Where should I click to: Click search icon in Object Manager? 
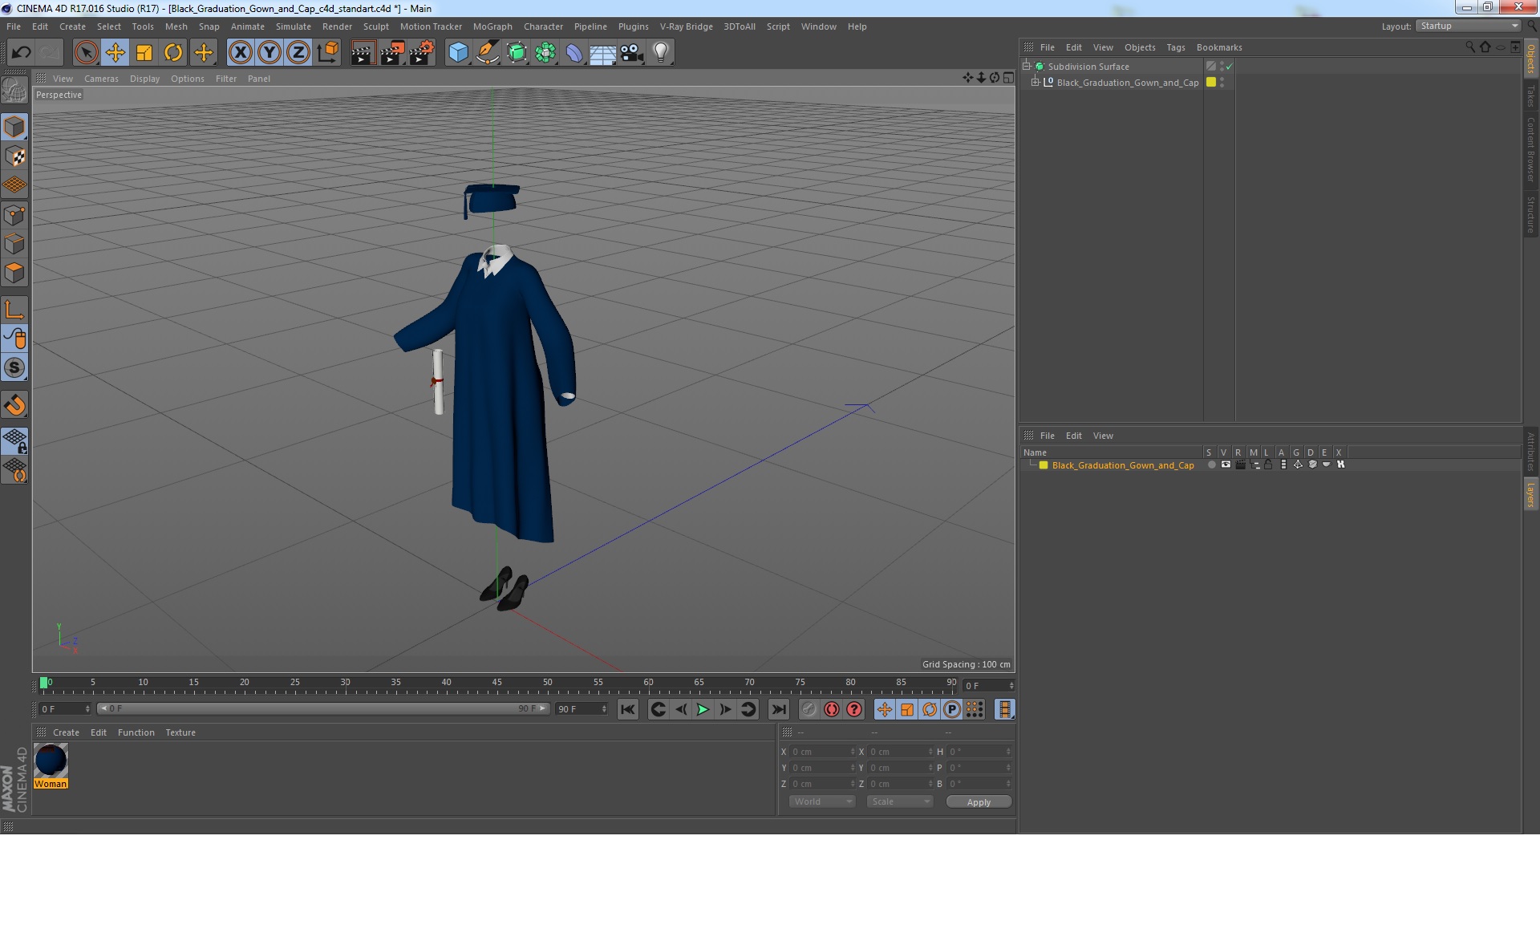tap(1469, 47)
